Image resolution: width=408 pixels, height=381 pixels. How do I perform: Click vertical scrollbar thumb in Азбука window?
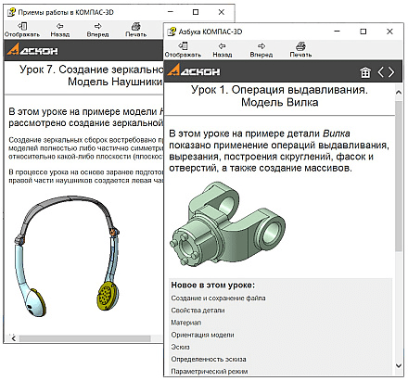(x=399, y=176)
